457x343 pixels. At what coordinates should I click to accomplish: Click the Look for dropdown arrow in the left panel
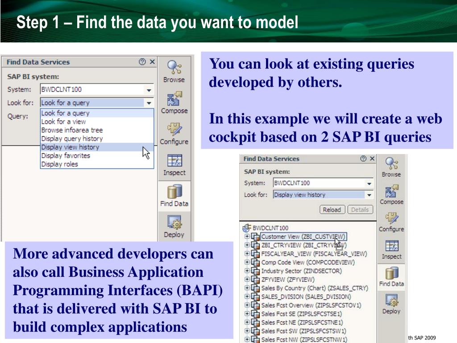[149, 103]
